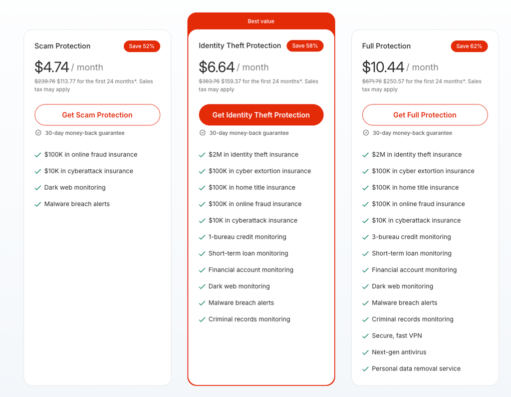Click $2M identity theft insurance in Full Protection
Viewport: 511px width, 397px height.
[417, 155]
